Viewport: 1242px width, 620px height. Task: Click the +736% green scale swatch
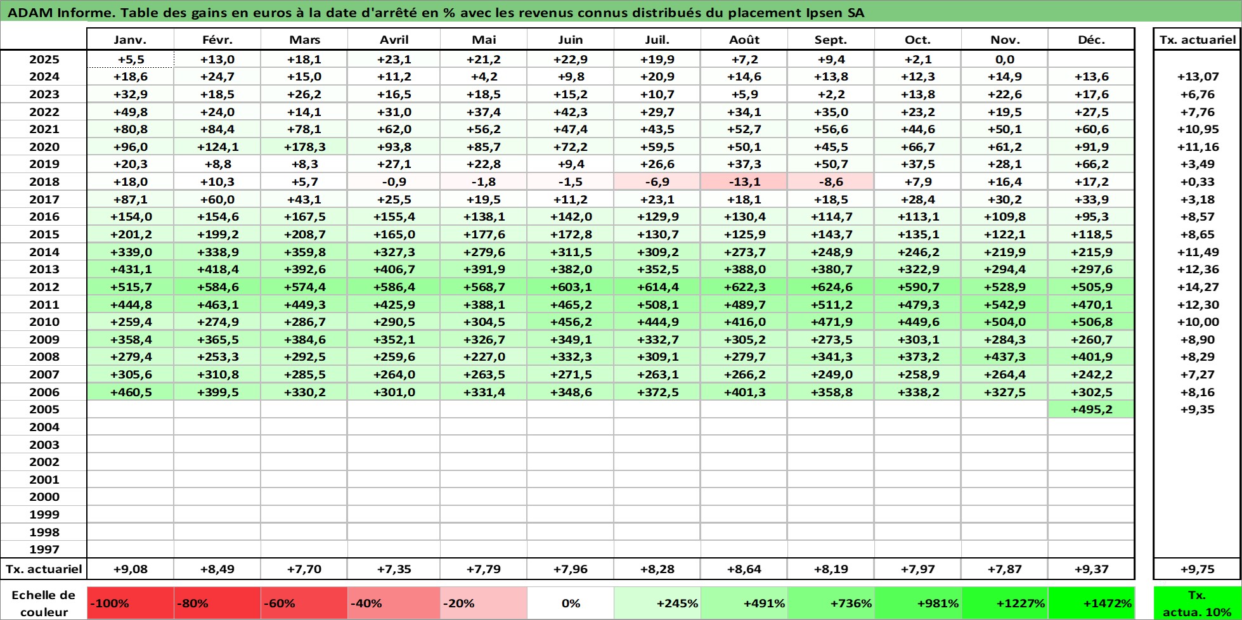click(x=831, y=603)
